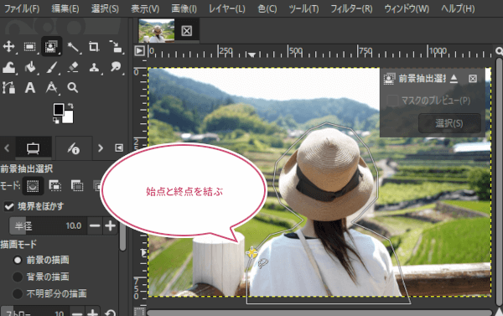Viewport: 503px width, 316px height.
Task: Open the ファイル(F) menu
Action: click(x=22, y=8)
